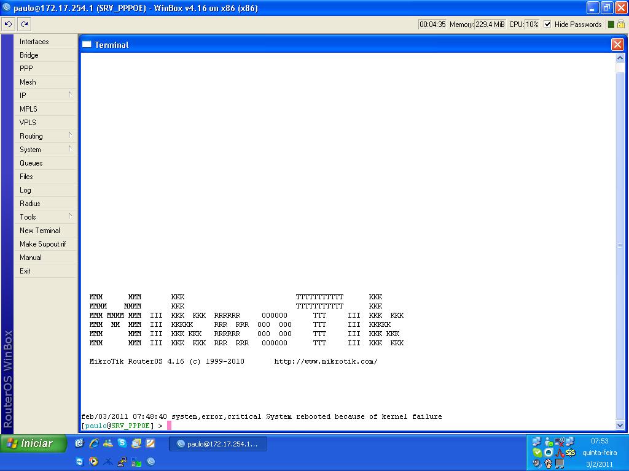Launch Windows Live Messenger from quick launch

click(x=108, y=443)
